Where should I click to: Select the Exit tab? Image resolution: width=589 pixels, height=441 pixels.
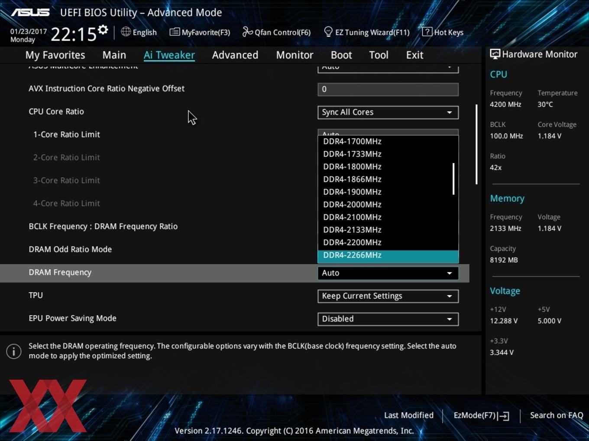tap(414, 55)
